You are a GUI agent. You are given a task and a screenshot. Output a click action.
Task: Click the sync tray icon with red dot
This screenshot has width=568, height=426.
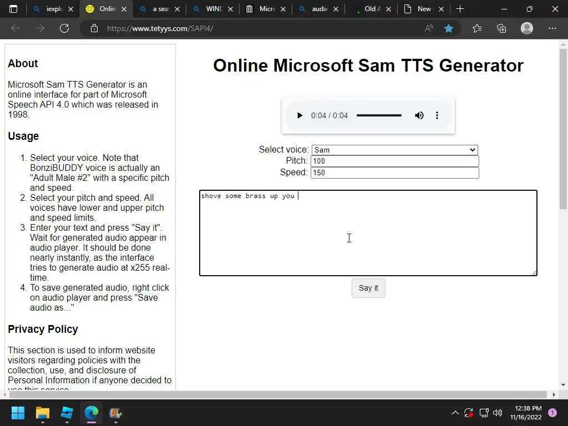tap(469, 413)
